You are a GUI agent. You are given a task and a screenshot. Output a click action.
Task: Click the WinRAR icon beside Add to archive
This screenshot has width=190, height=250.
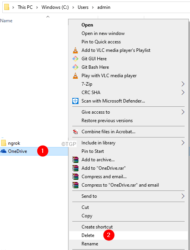(x=75, y=160)
